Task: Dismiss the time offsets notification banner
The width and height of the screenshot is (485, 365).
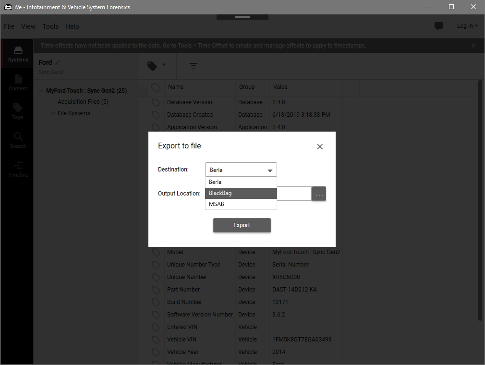Action: pos(473,46)
